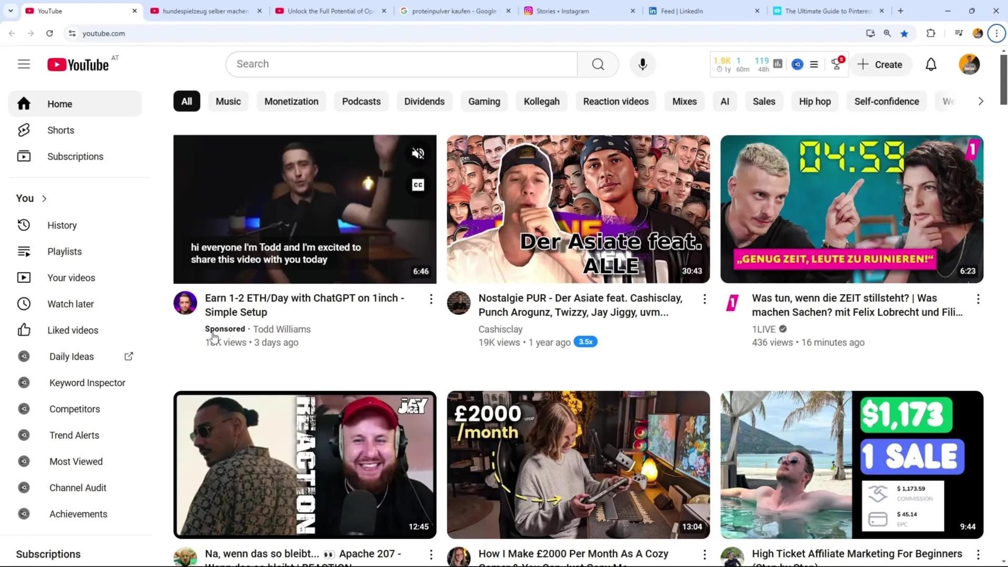The image size is (1008, 567).
Task: Reload the page
Action: pyautogui.click(x=49, y=33)
